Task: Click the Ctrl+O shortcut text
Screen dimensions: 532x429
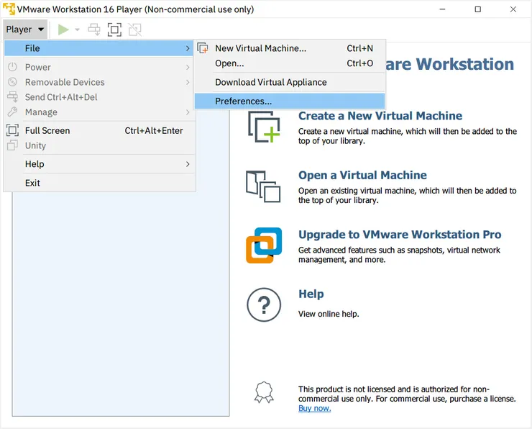Action: point(359,63)
